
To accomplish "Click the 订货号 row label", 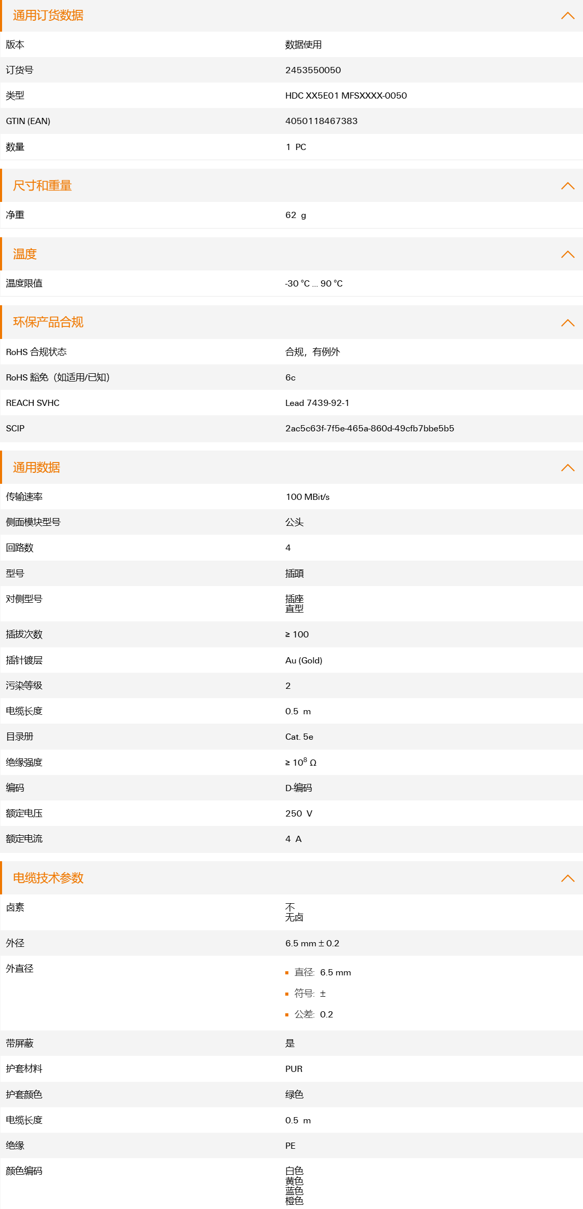I will (x=20, y=70).
